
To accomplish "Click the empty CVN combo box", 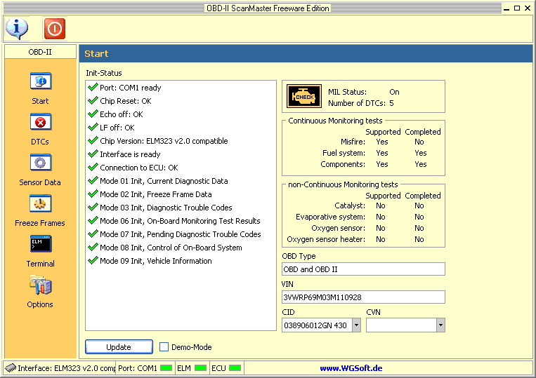I will [x=401, y=325].
